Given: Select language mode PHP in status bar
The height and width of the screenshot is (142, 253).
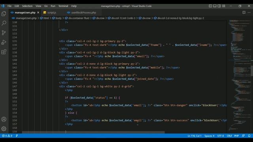Looking at the screenshot, I should (x=236, y=136).
